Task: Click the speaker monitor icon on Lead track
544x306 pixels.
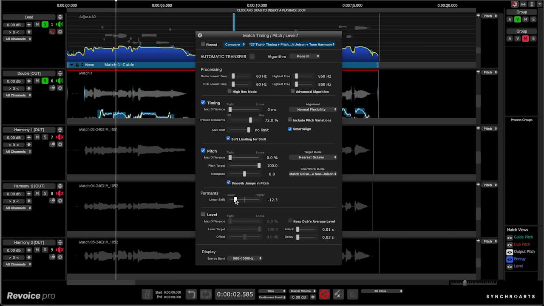Action: coord(59,24)
